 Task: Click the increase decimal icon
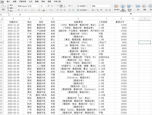tap(106, 10)
